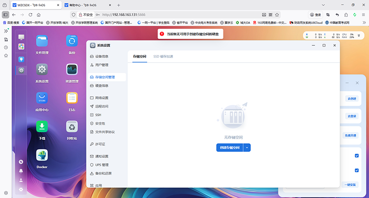Screen dimensions: 369x198
Task: Open a new browser tab with plus
Action: [x=119, y=5]
